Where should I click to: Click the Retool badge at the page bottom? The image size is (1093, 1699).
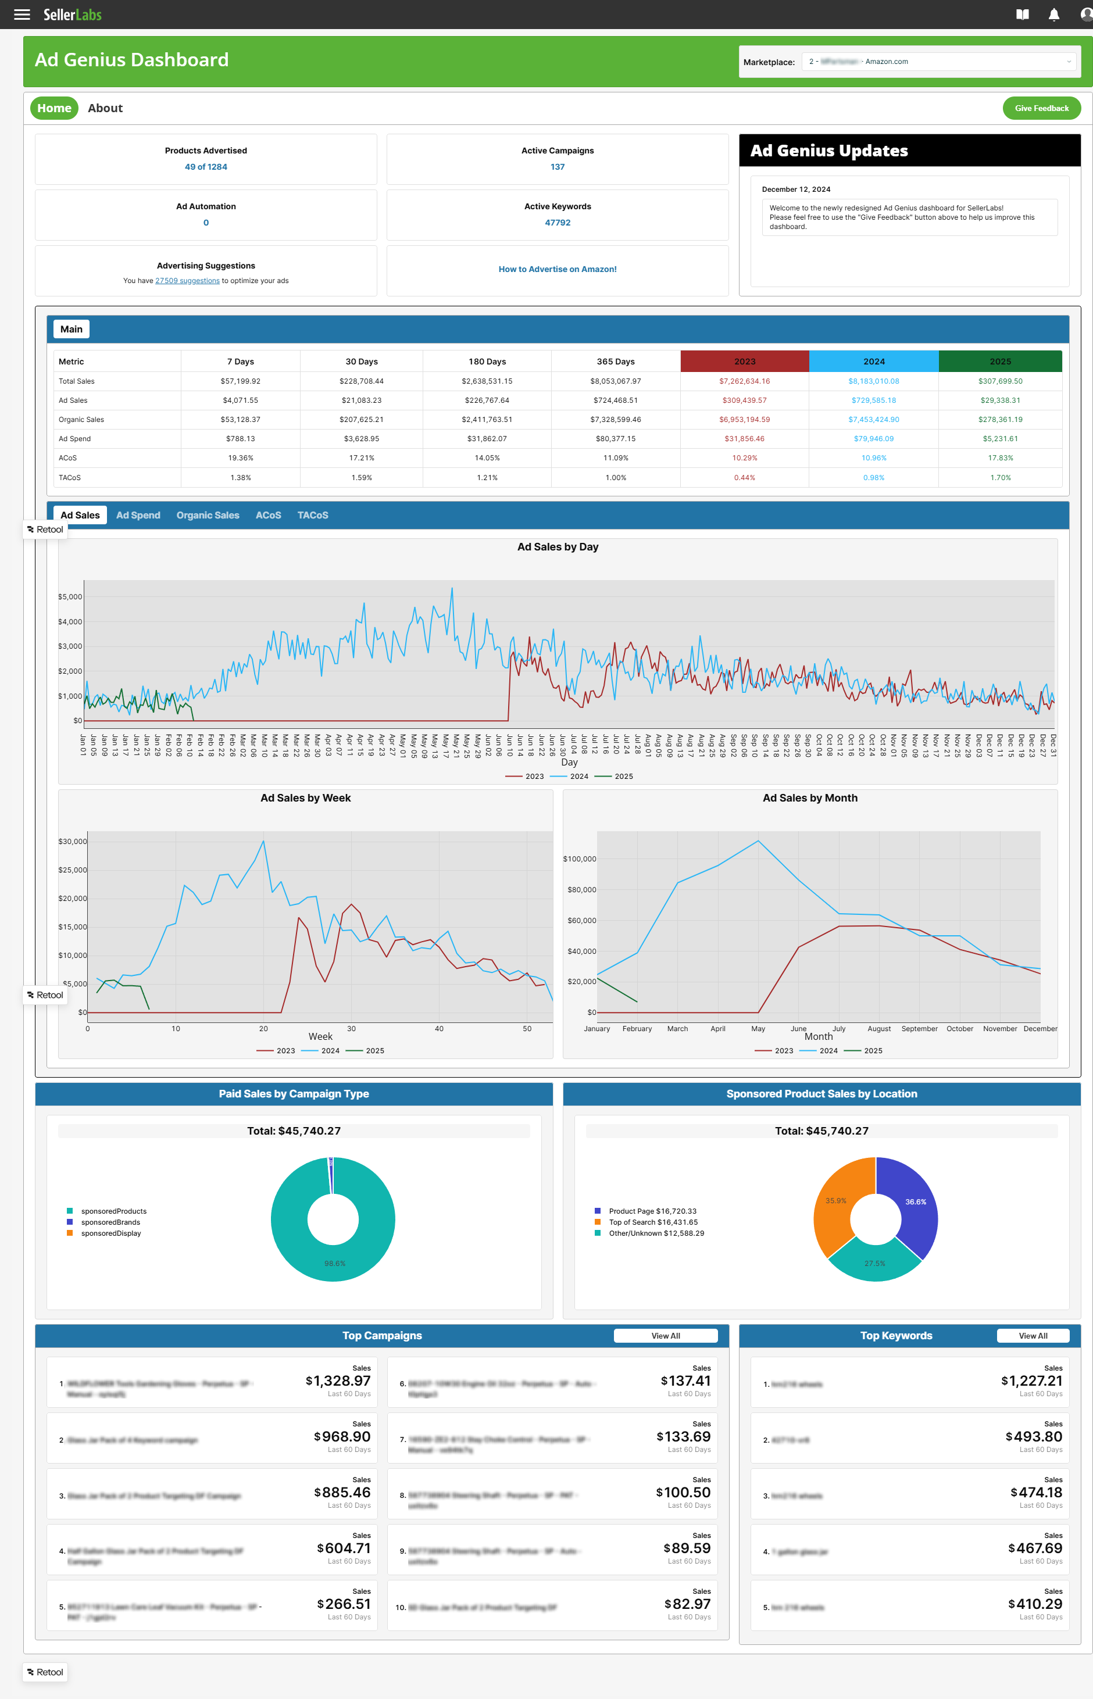pos(45,1672)
